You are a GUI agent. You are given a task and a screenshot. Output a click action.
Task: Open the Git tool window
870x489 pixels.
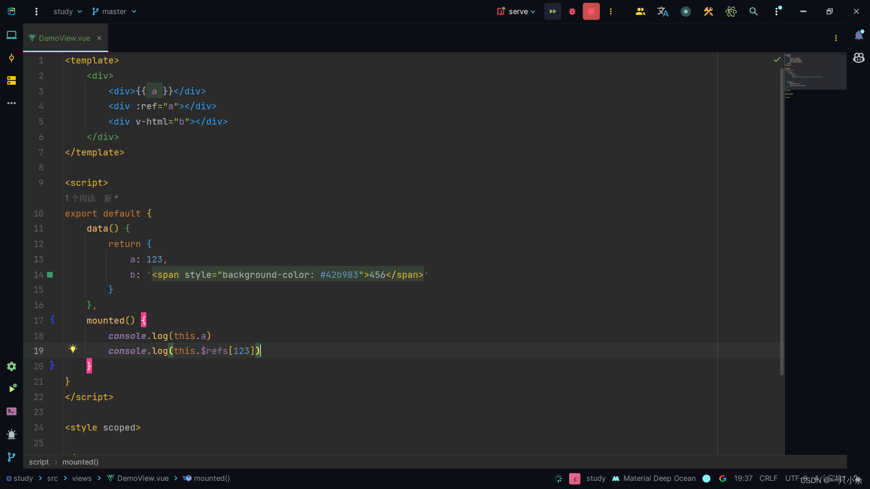[12, 457]
